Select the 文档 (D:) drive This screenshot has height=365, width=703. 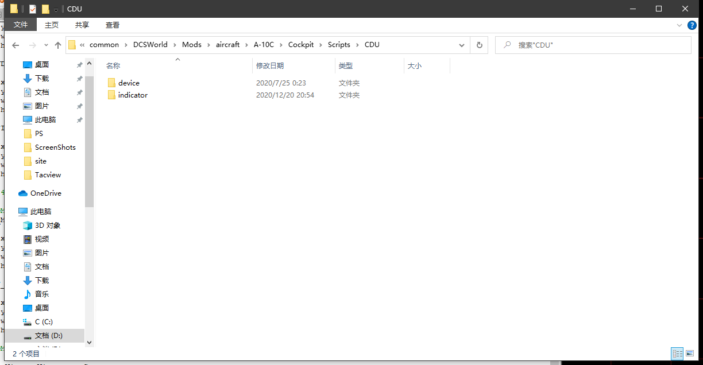click(48, 336)
